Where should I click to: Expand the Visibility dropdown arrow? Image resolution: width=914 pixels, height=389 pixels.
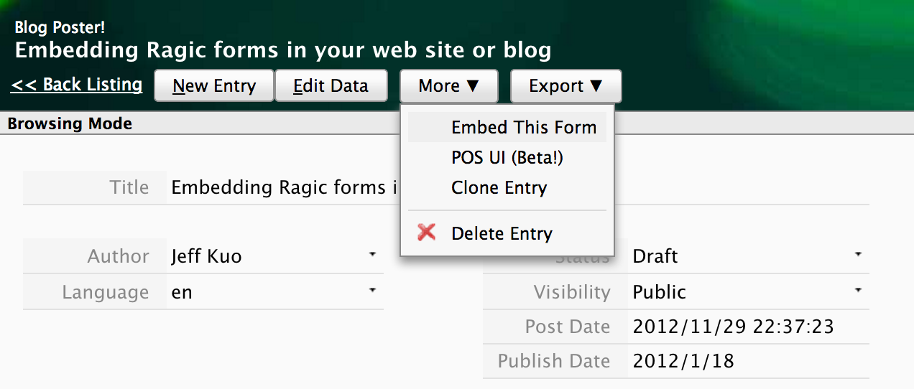click(858, 290)
